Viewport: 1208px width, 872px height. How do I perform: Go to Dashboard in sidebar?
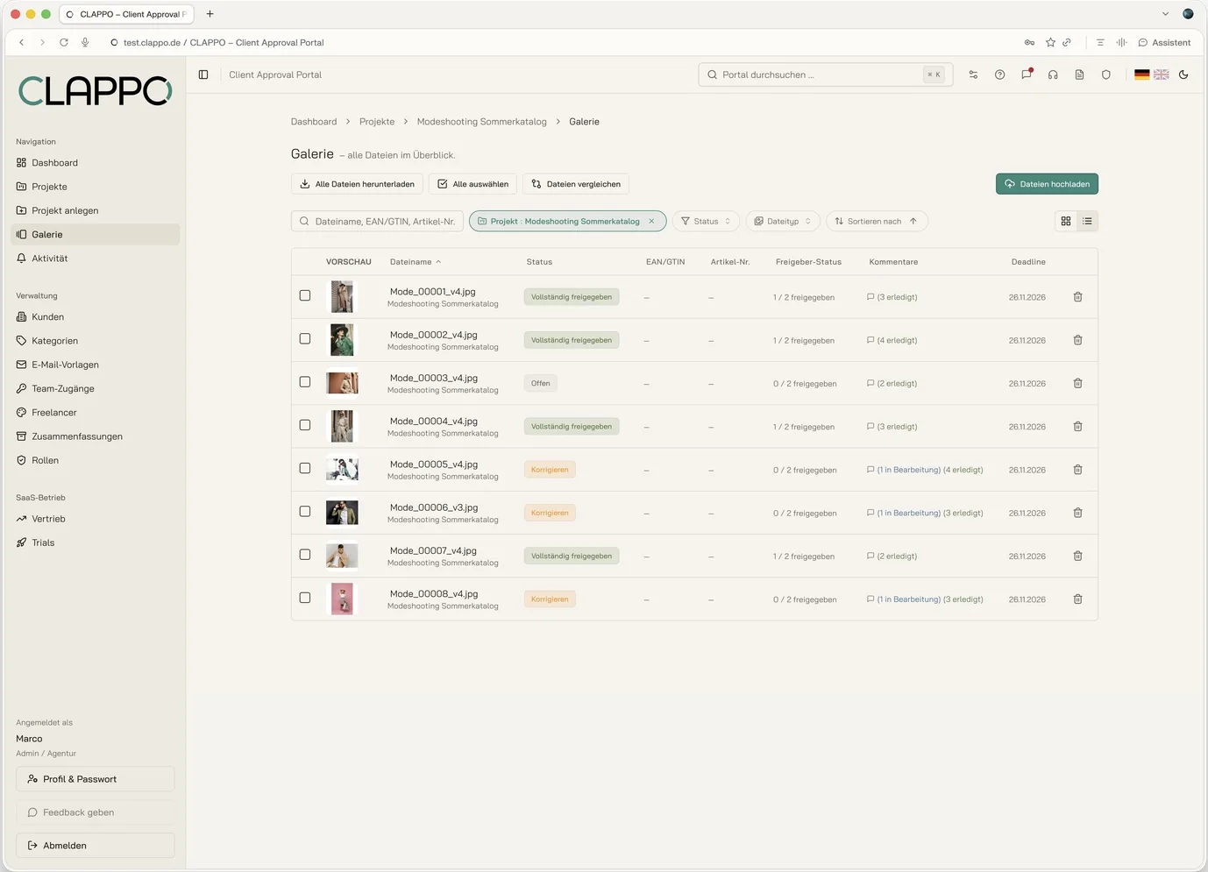pos(95,163)
